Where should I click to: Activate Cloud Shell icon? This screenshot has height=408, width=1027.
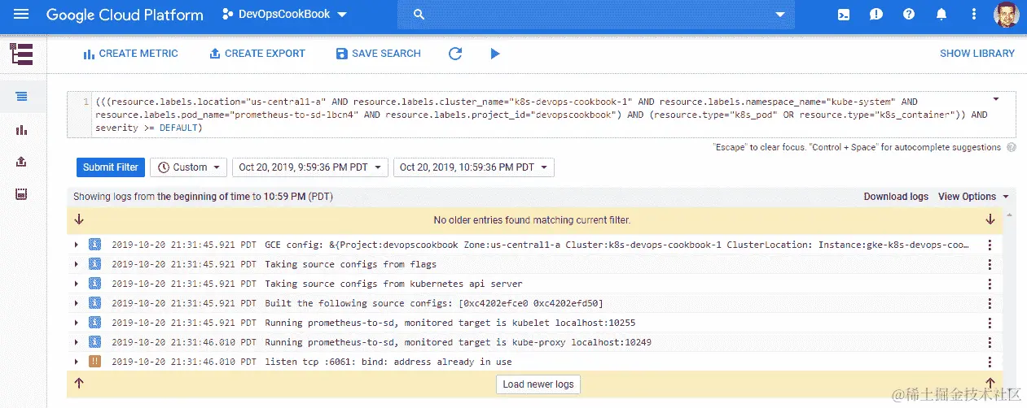pos(845,15)
